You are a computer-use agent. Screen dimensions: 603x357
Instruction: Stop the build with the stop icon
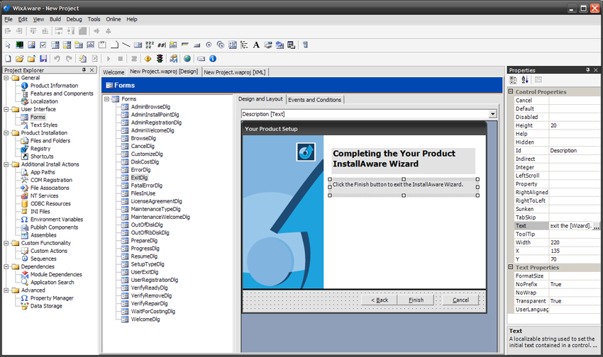[121, 59]
